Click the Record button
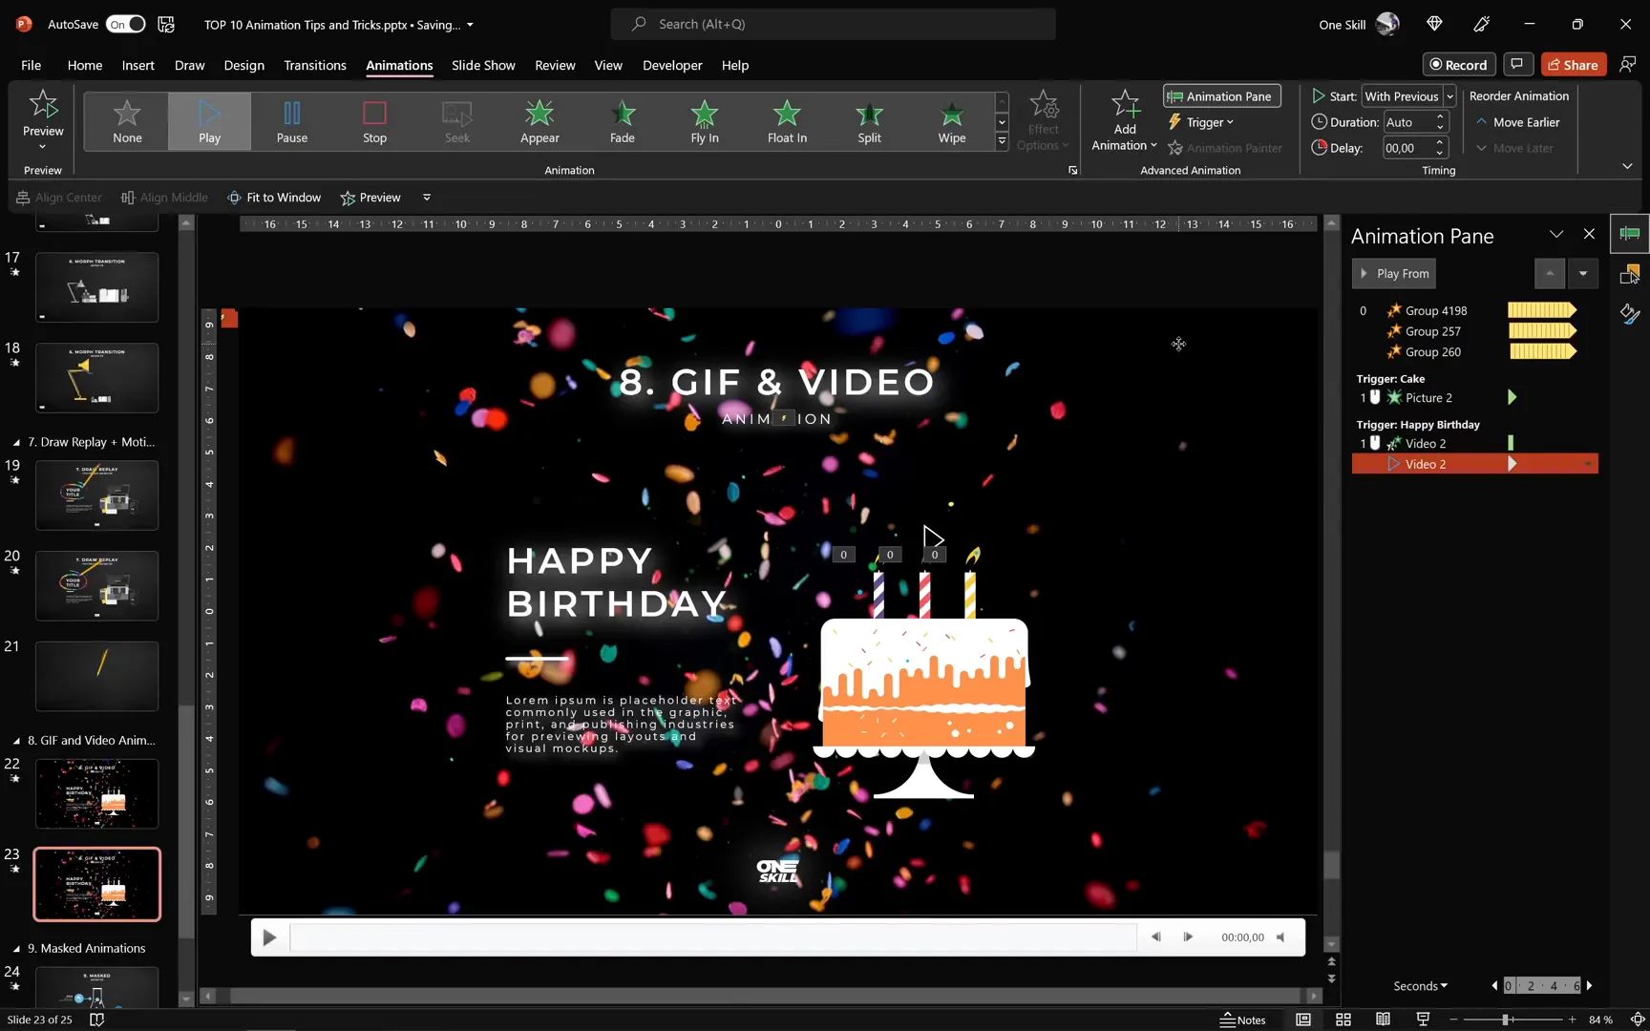This screenshot has width=1650, height=1031. 1459,64
